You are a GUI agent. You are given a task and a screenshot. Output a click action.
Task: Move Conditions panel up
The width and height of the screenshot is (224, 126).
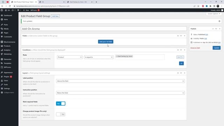(x=178, y=50)
